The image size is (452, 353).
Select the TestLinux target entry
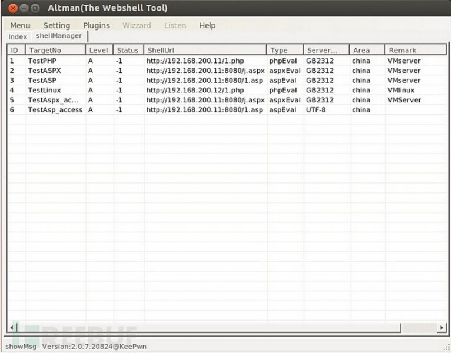[44, 90]
